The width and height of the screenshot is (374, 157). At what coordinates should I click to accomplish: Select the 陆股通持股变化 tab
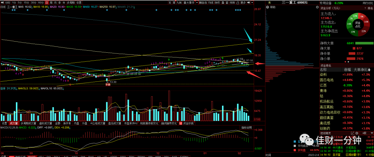(x=149, y=124)
